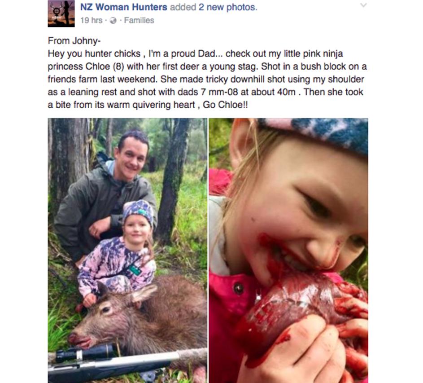This screenshot has height=383, width=423.
Task: Open the left photo with the deer
Action: click(x=127, y=251)
